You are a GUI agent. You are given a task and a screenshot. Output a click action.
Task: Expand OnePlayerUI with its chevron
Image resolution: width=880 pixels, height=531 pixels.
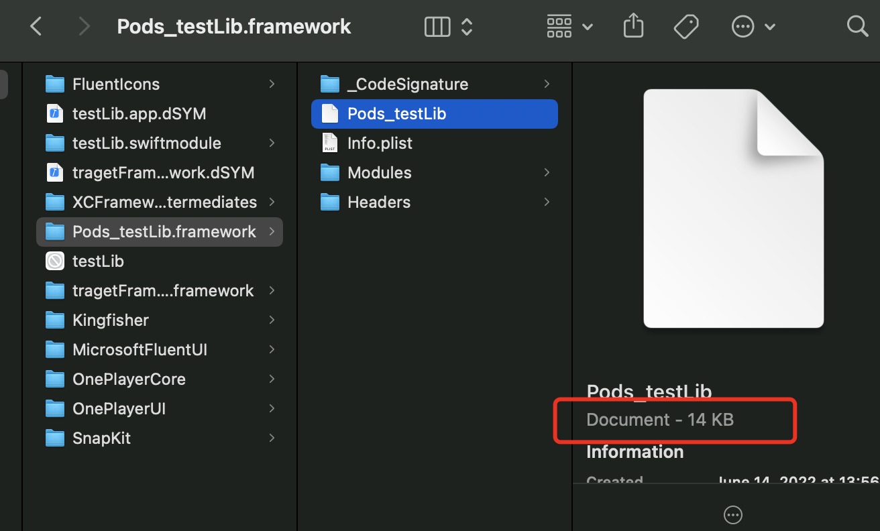(272, 408)
